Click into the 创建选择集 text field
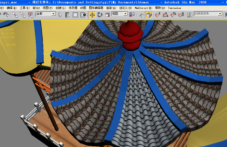 (x=206, y=14)
